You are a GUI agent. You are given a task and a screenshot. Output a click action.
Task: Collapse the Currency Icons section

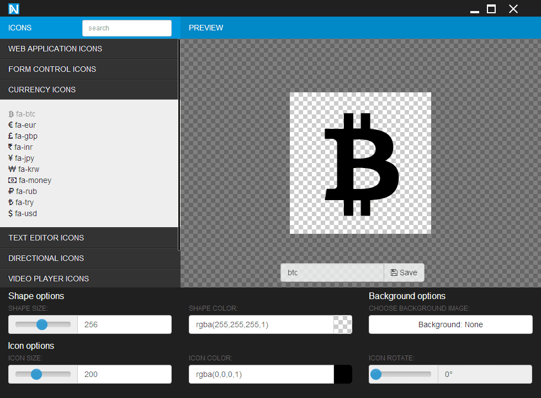tap(89, 90)
